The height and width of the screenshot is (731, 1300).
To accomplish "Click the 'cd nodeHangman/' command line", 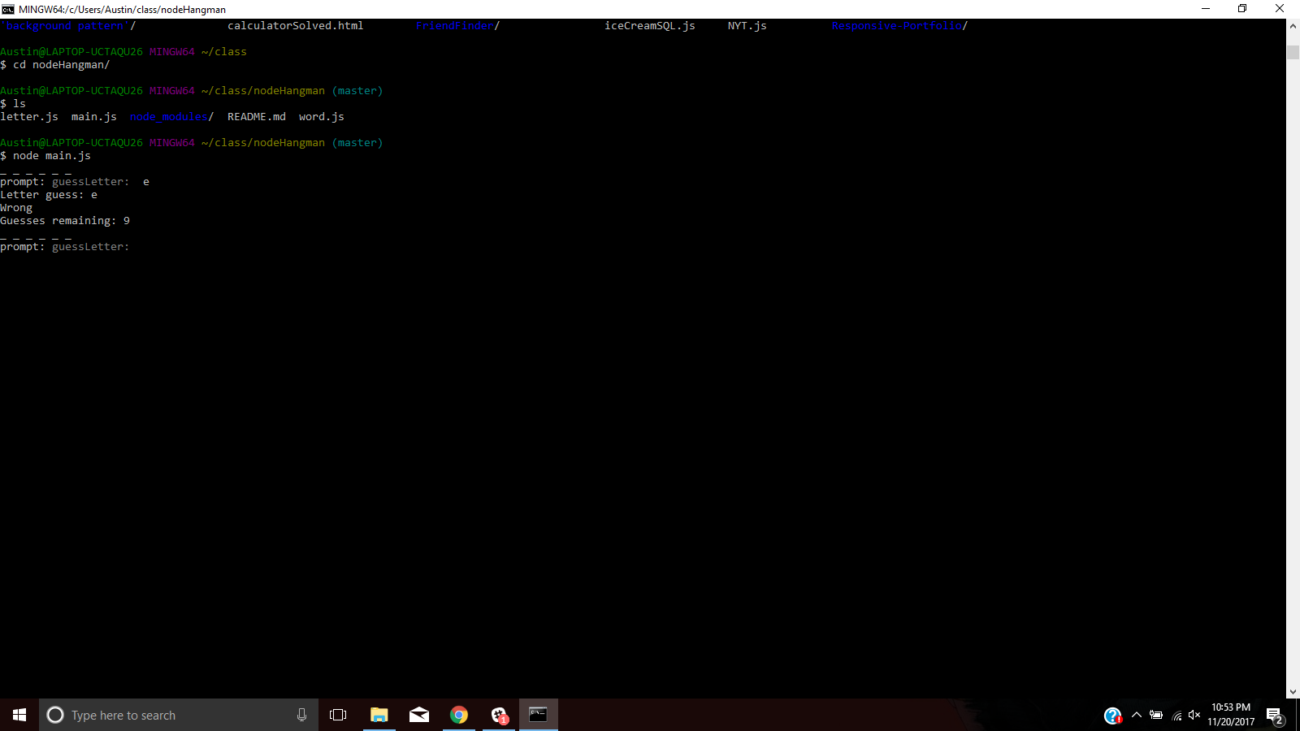I will coord(55,65).
